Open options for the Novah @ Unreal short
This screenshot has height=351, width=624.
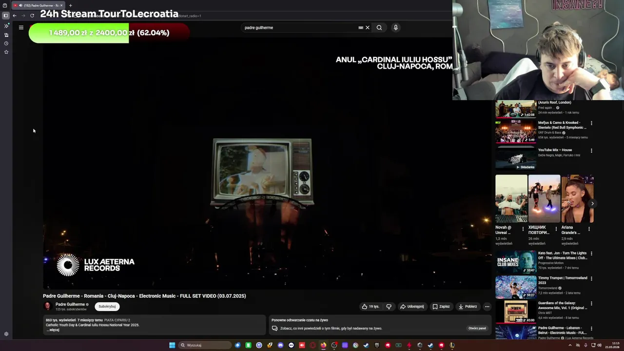(x=523, y=229)
